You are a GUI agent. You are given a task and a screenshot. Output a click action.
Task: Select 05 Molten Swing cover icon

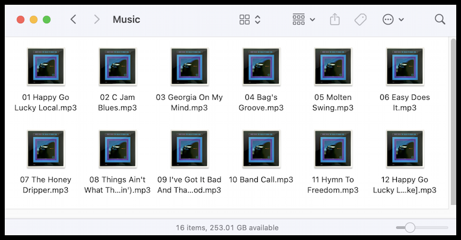pos(333,67)
